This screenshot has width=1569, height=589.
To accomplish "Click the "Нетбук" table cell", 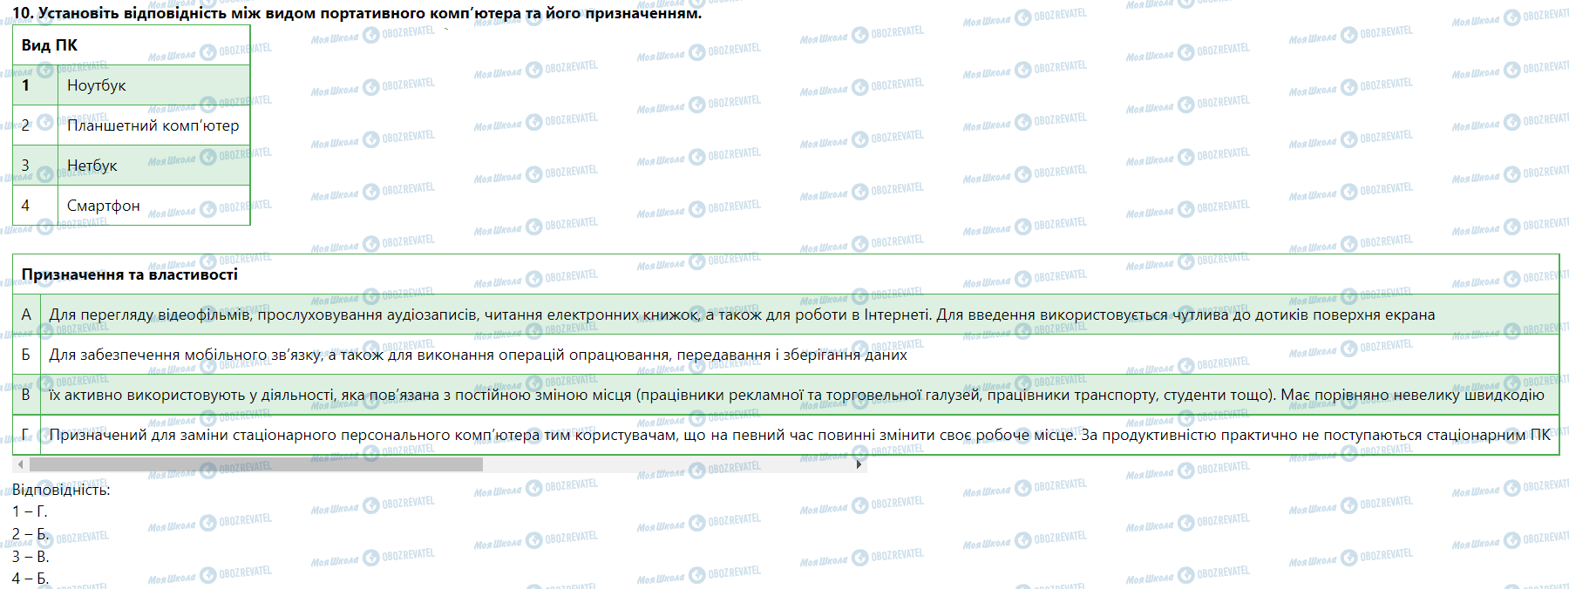I will pyautogui.click(x=92, y=166).
